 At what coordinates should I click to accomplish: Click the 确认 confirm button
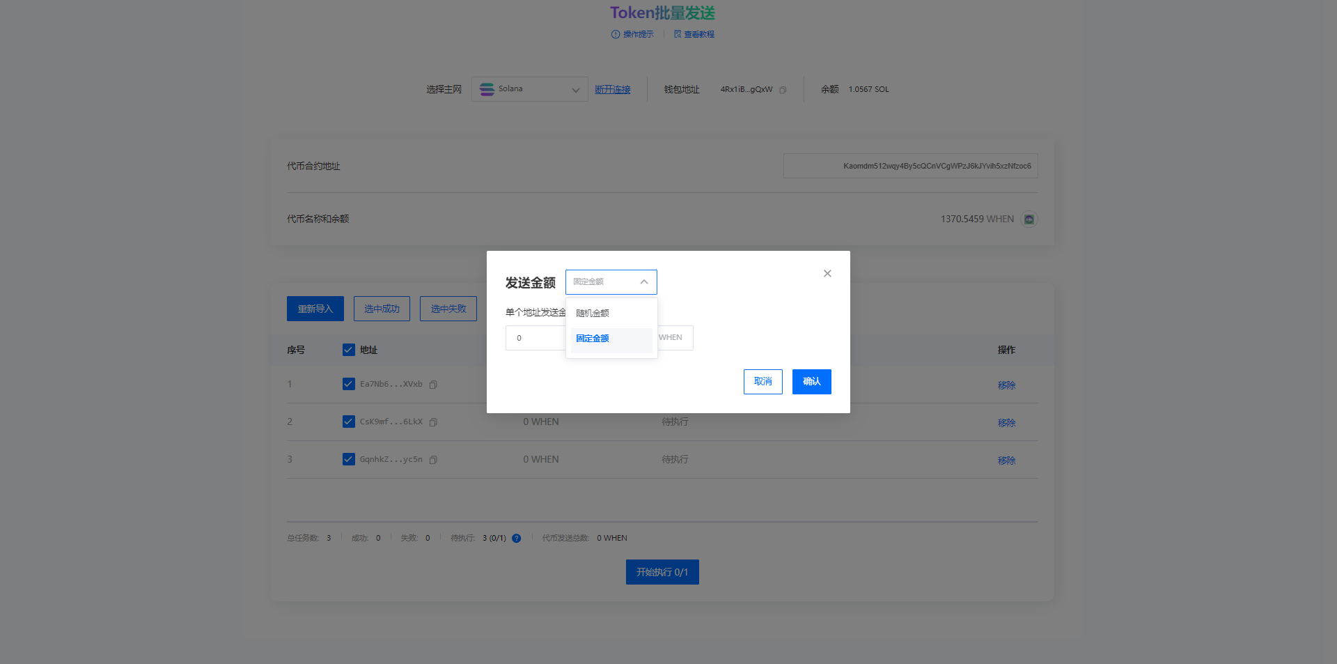click(x=811, y=382)
